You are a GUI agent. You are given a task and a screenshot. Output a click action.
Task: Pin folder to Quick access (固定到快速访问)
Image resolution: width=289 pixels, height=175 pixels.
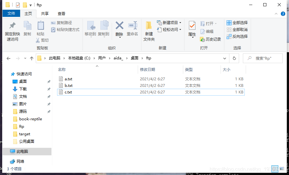pos(12,31)
